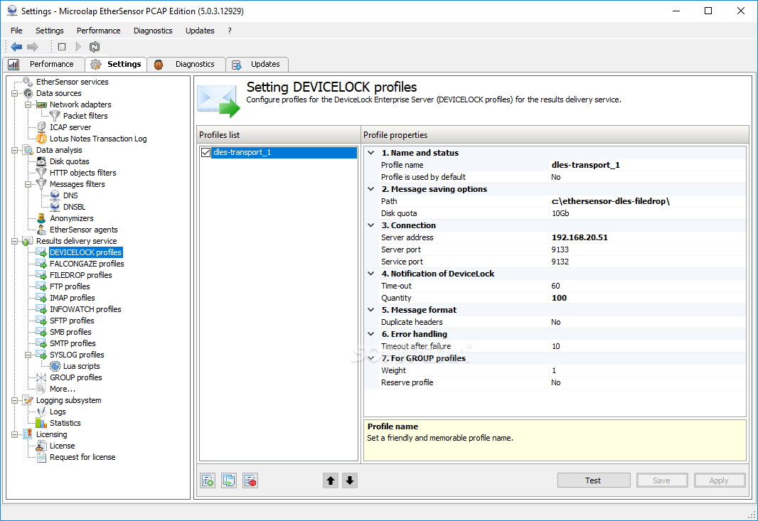This screenshot has height=521, width=758.
Task: Click the duplicate profile icon
Action: pos(229,480)
